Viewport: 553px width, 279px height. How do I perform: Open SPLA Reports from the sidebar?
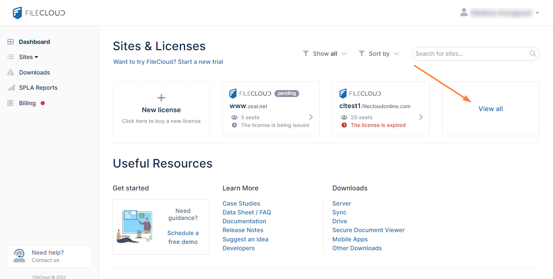[38, 87]
